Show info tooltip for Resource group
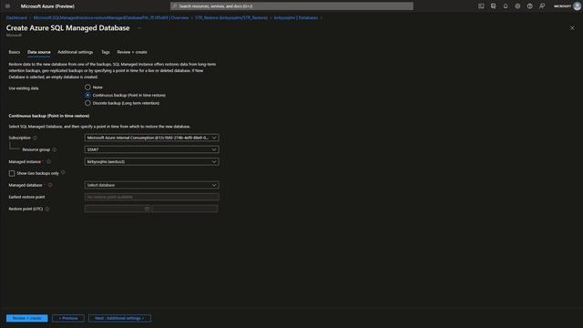Viewport: 583px width, 328px height. tap(55, 149)
